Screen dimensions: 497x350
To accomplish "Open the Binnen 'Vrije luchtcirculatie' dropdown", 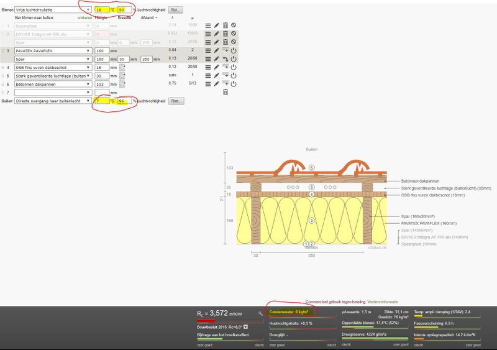I will click(x=53, y=10).
